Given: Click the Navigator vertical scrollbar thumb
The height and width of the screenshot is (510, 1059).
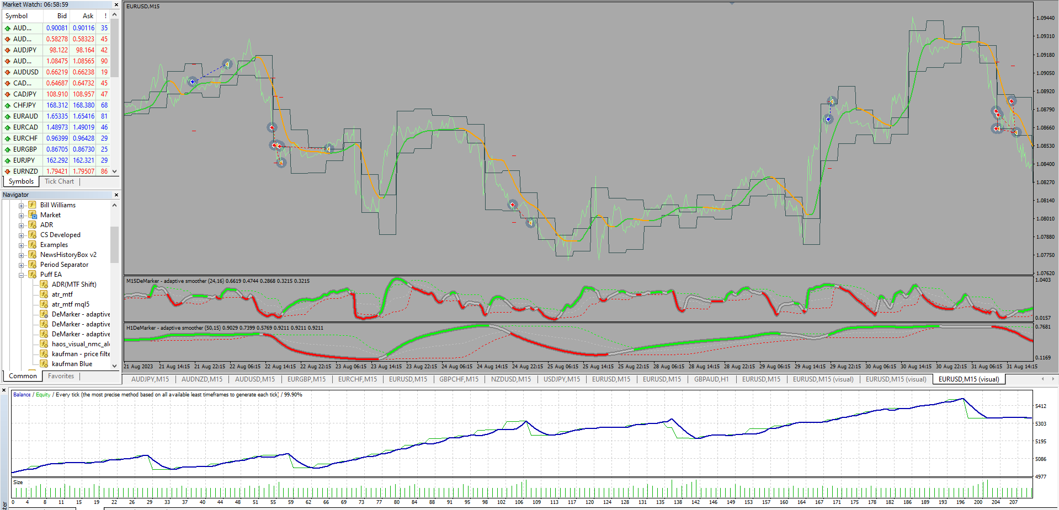Looking at the screenshot, I should coord(115,244).
